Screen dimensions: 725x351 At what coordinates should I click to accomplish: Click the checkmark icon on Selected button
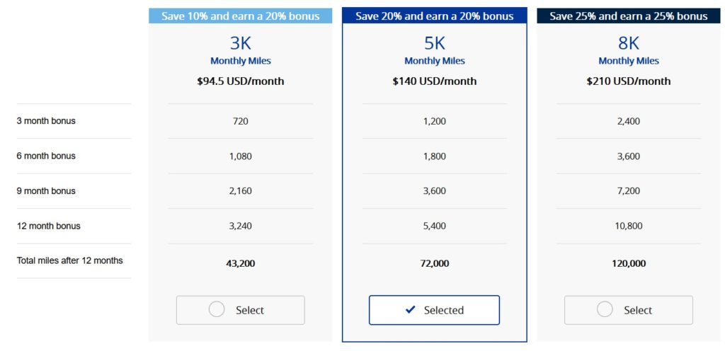pyautogui.click(x=411, y=310)
